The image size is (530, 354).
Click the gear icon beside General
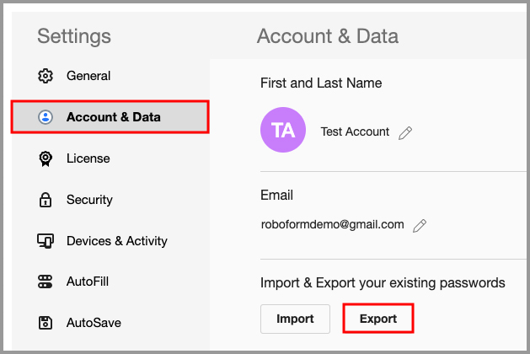coord(46,77)
